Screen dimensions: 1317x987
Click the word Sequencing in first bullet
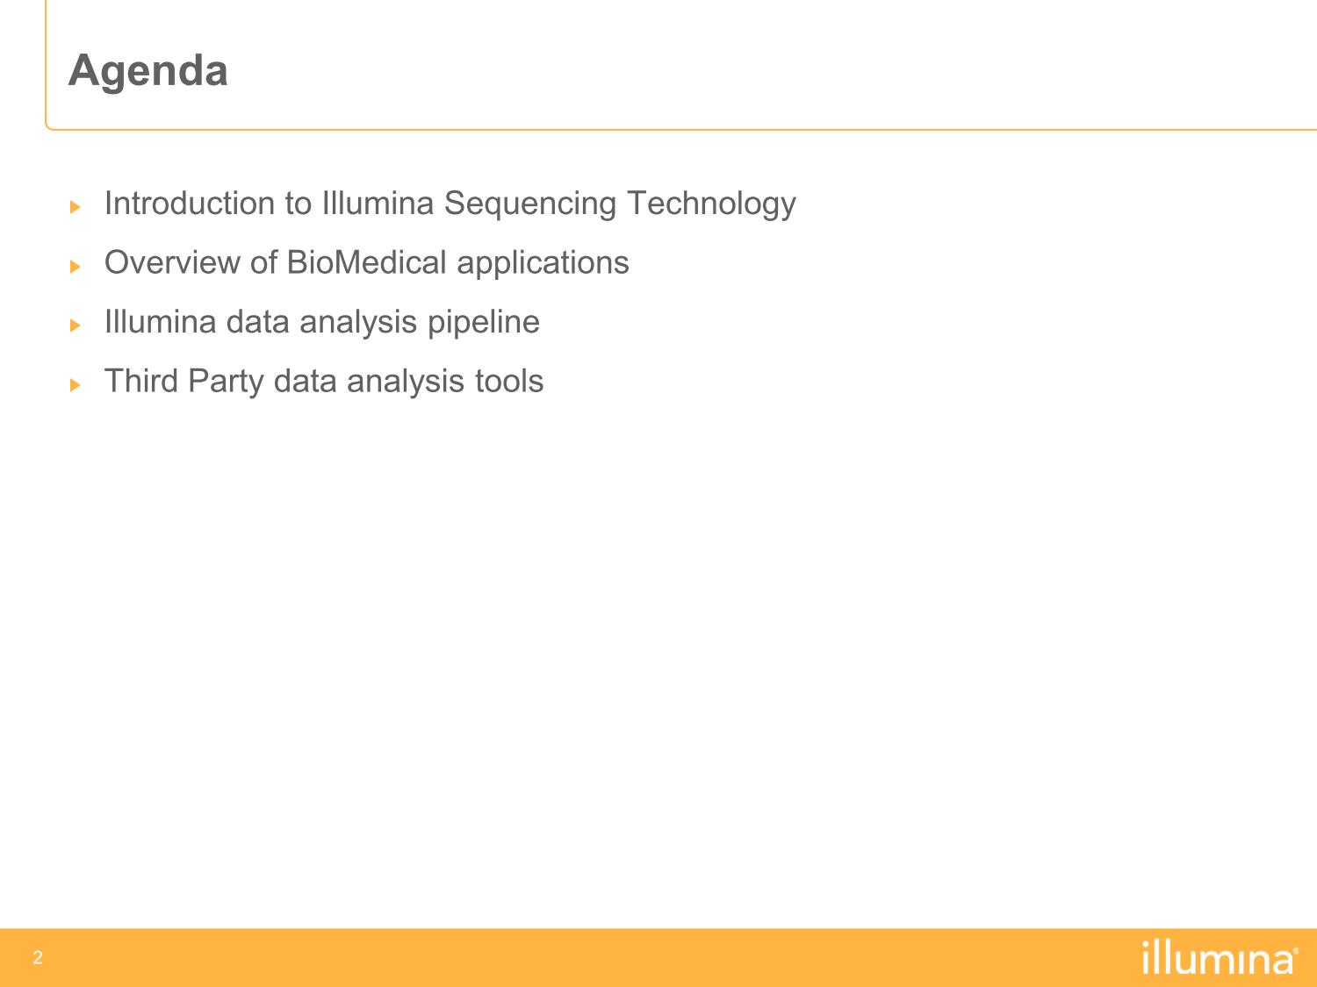click(x=530, y=204)
